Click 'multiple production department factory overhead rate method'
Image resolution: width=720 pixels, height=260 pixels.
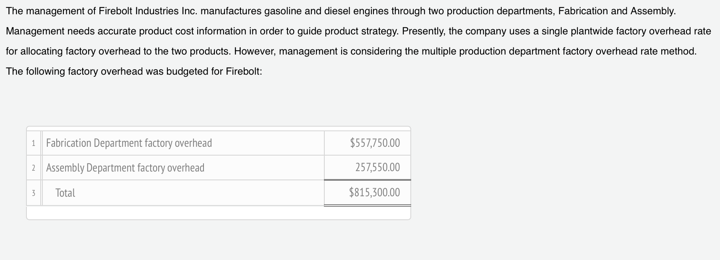tap(559, 52)
